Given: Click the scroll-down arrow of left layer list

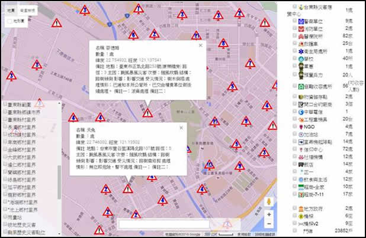Looking at the screenshot, I should click(x=59, y=234).
